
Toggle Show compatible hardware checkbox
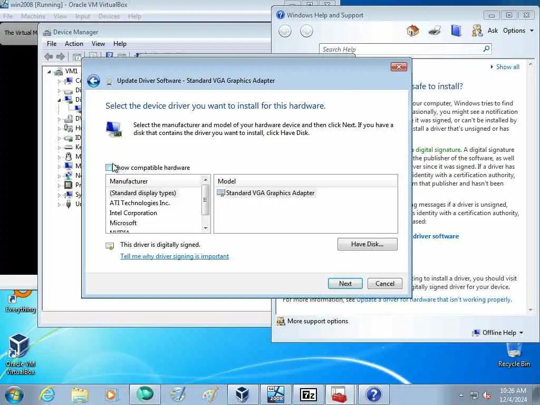click(x=109, y=168)
